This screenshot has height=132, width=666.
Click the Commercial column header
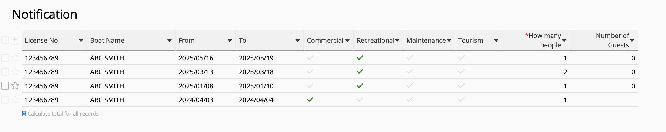[x=325, y=40]
